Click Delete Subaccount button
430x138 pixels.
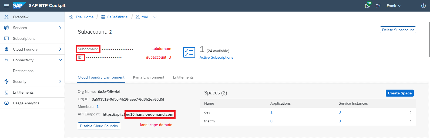(x=398, y=30)
